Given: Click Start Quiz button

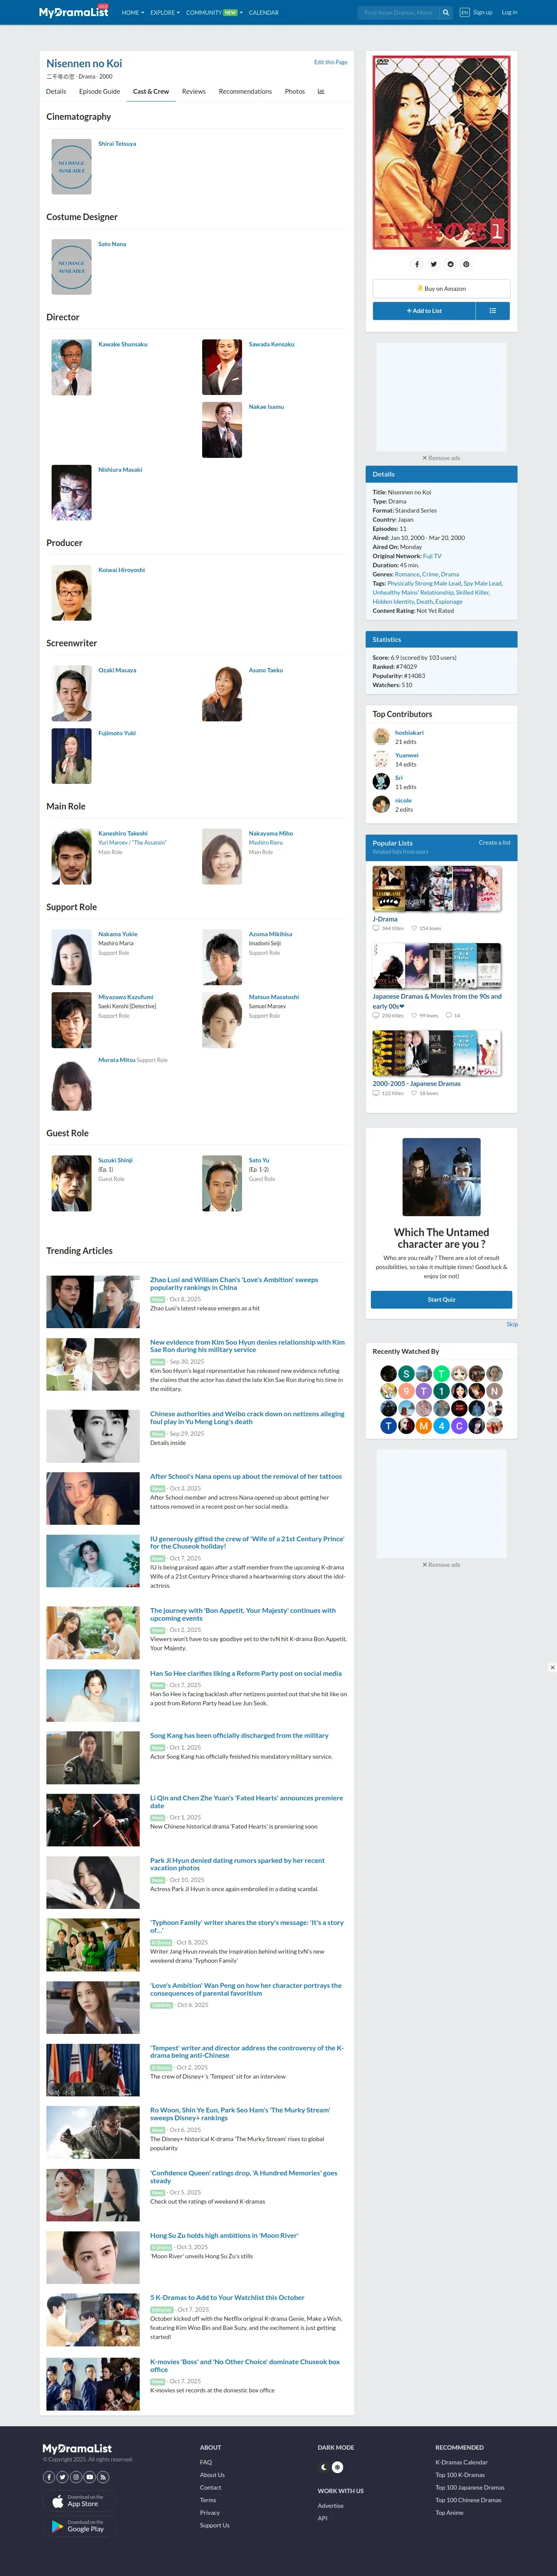Looking at the screenshot, I should pyautogui.click(x=441, y=1299).
